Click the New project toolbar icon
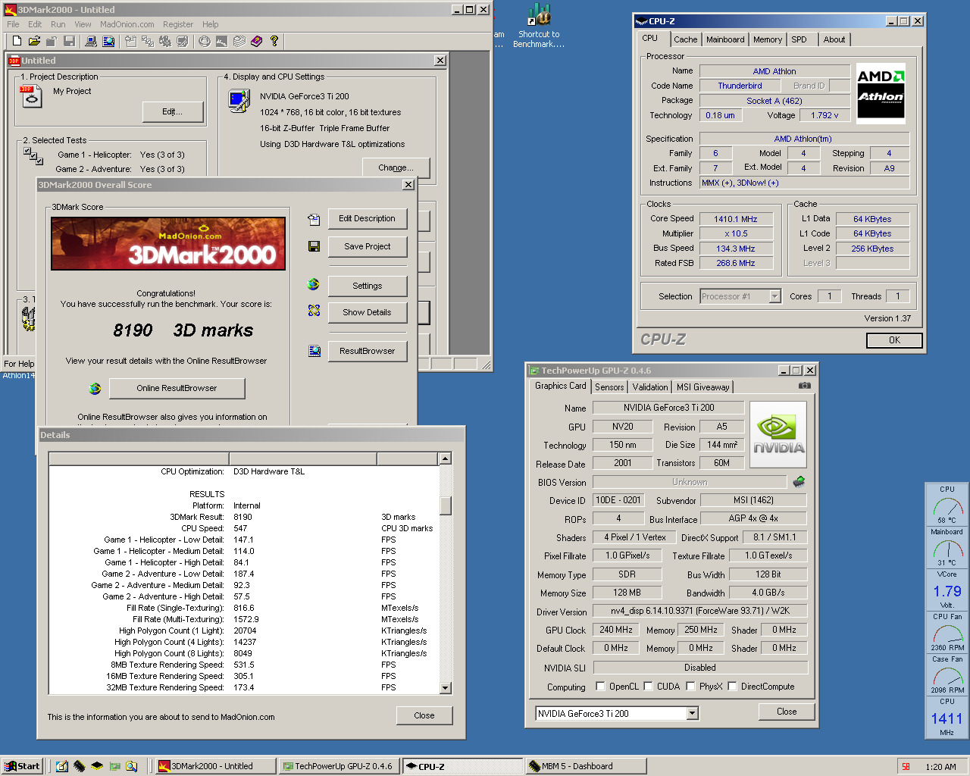Screen dimensions: 970x776 coord(17,41)
